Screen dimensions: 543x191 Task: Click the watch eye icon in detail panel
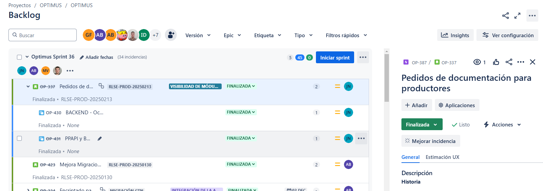477,62
